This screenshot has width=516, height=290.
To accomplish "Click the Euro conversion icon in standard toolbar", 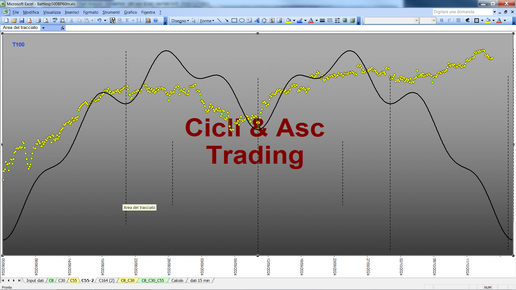I will (x=113, y=21).
